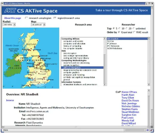Open the Nicholas Gibbins CoP link
The height and width of the screenshot is (134, 155).
point(131,106)
